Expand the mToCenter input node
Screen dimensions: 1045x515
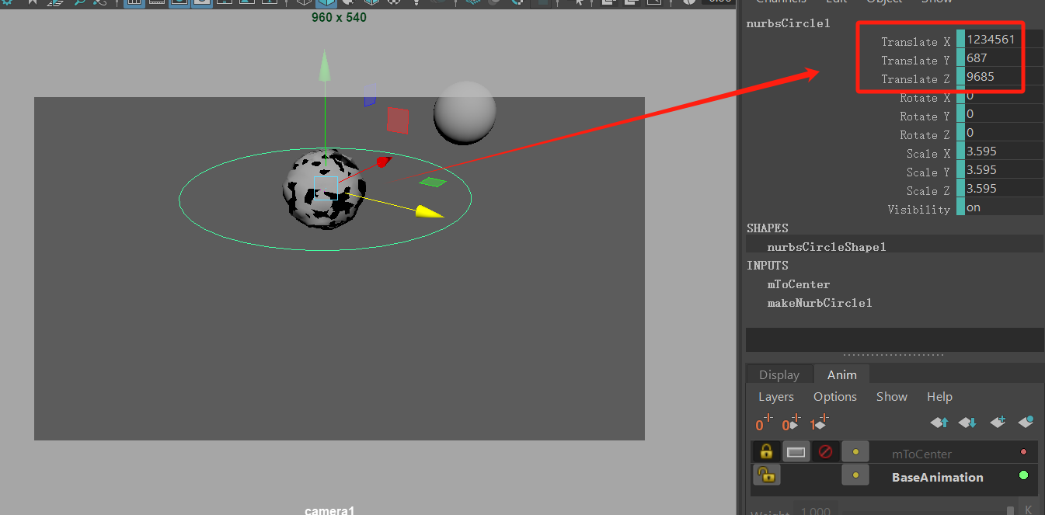799,284
